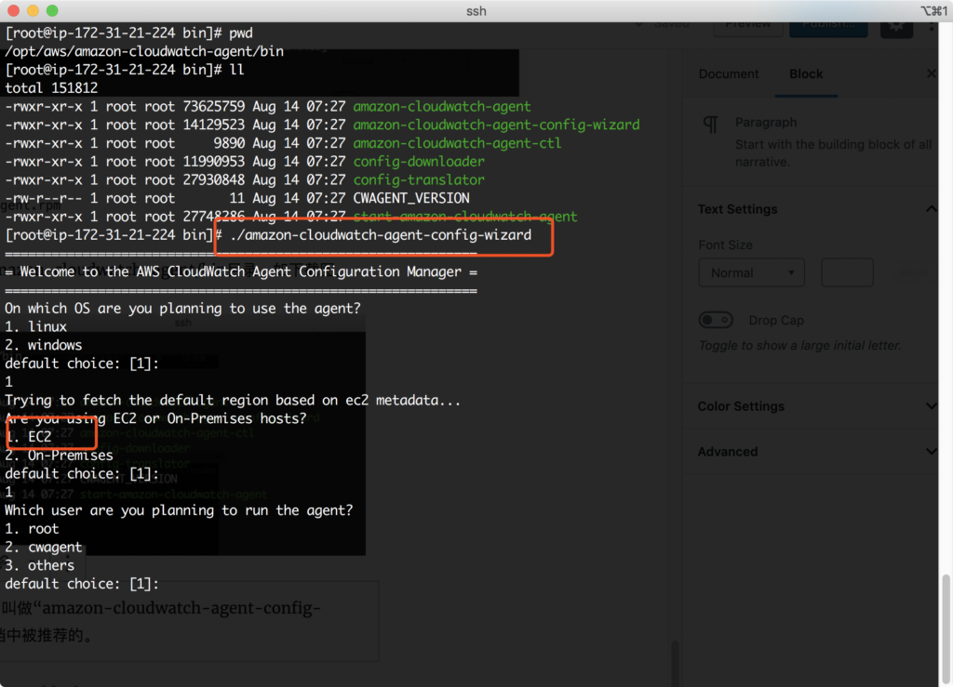Click 'On which OS are you planning' question
The height and width of the screenshot is (687, 953).
coord(182,309)
